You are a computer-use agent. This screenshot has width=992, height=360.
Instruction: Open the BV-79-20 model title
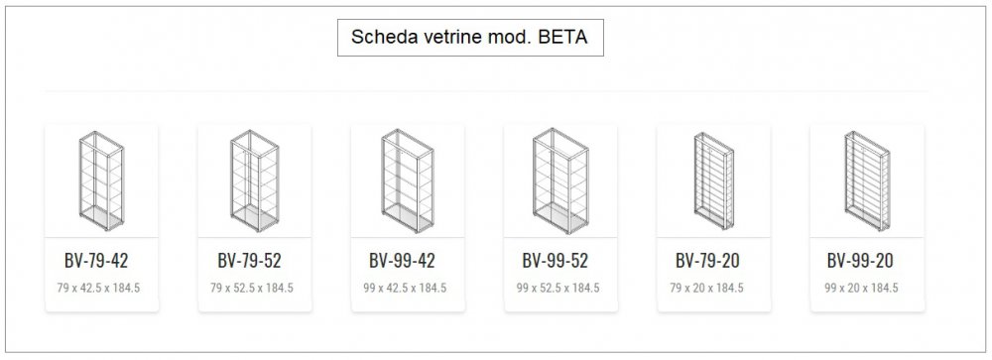click(x=707, y=260)
